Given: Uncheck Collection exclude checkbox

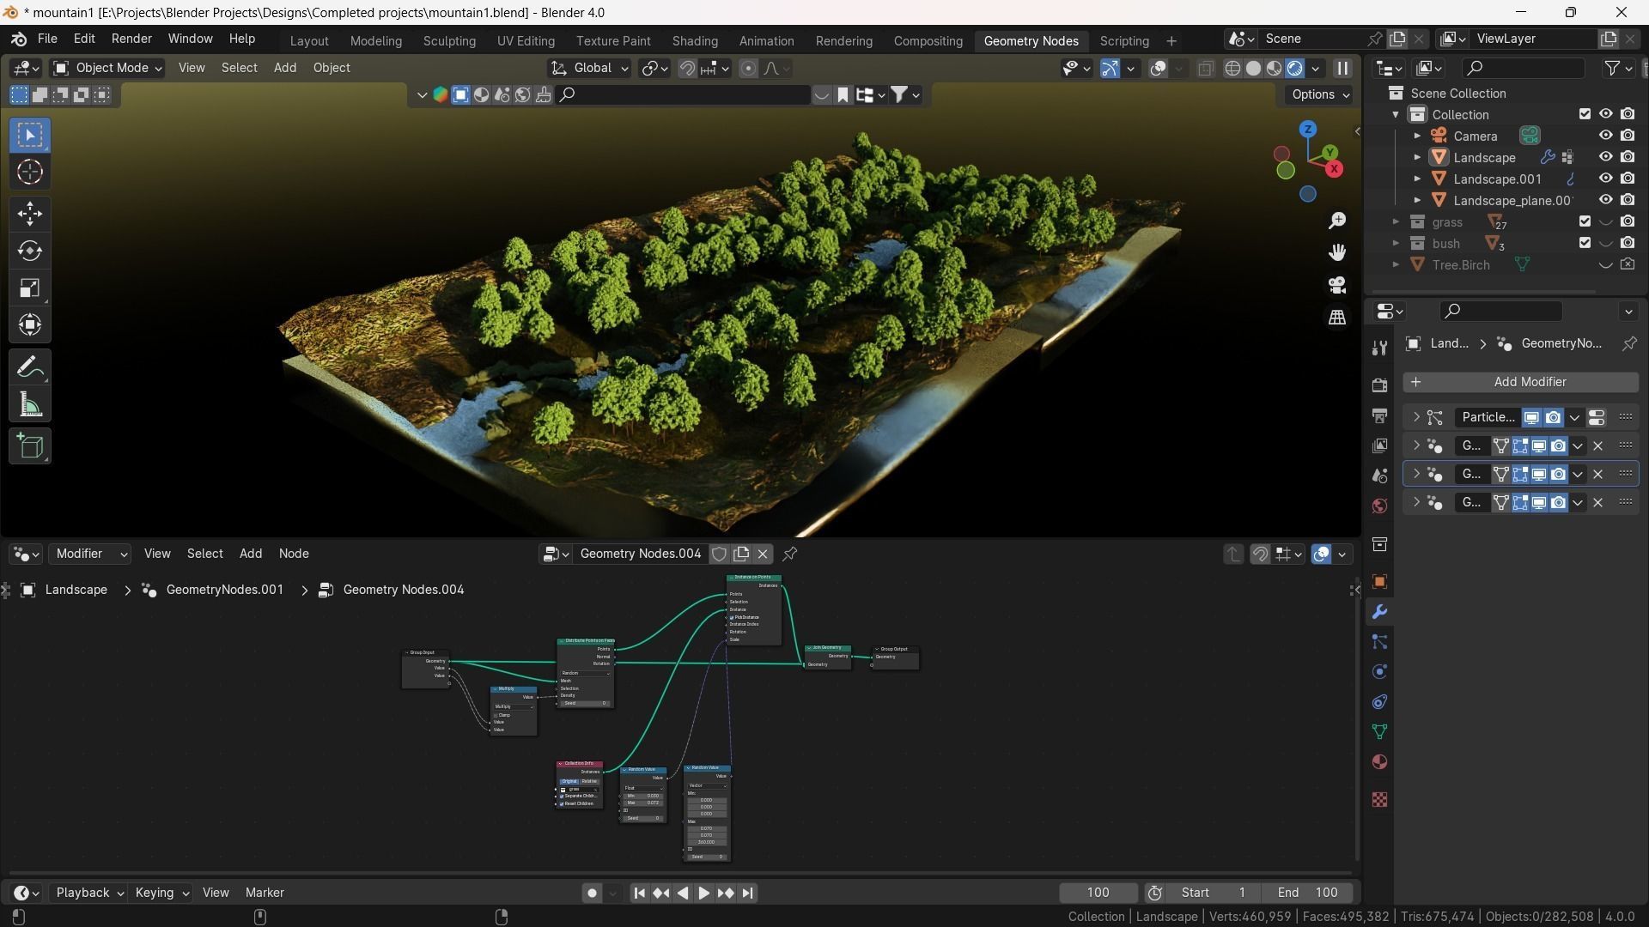Looking at the screenshot, I should point(1585,114).
